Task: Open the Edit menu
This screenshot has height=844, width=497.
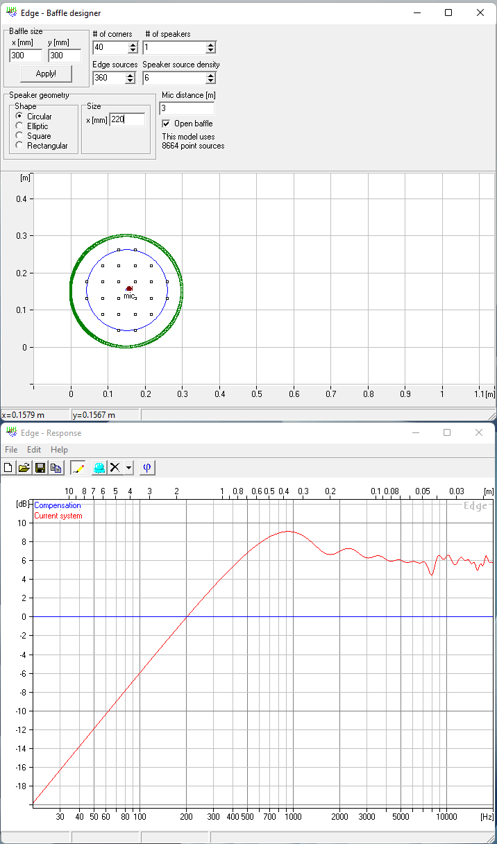Action: [35, 450]
